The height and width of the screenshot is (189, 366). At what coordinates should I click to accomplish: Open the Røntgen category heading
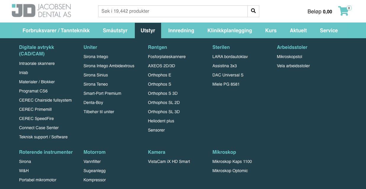(158, 47)
